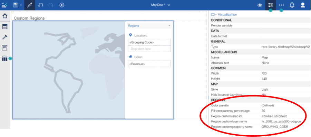Image resolution: width=311 pixels, height=137 pixels.
Task: Select the Grouping Code location item
Action: pyautogui.click(x=149, y=43)
